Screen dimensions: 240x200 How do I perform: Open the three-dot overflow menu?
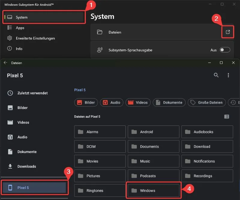(x=228, y=75)
